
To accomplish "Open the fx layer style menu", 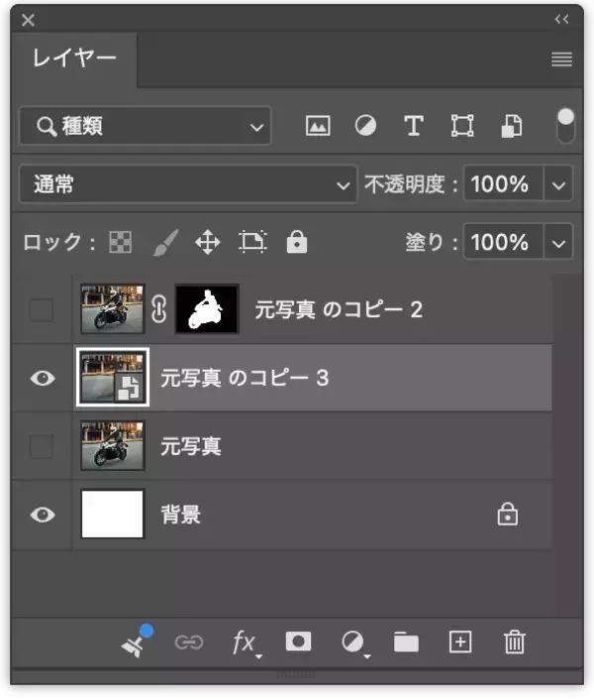I will [247, 643].
